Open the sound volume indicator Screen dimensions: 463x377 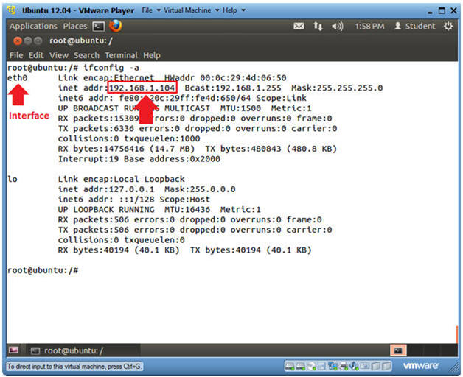337,27
